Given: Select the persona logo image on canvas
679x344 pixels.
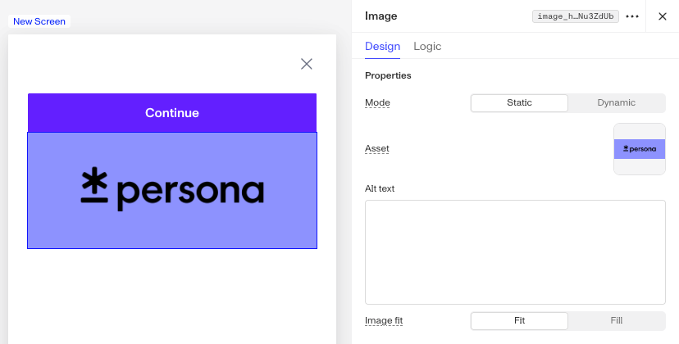Looking at the screenshot, I should pyautogui.click(x=172, y=190).
